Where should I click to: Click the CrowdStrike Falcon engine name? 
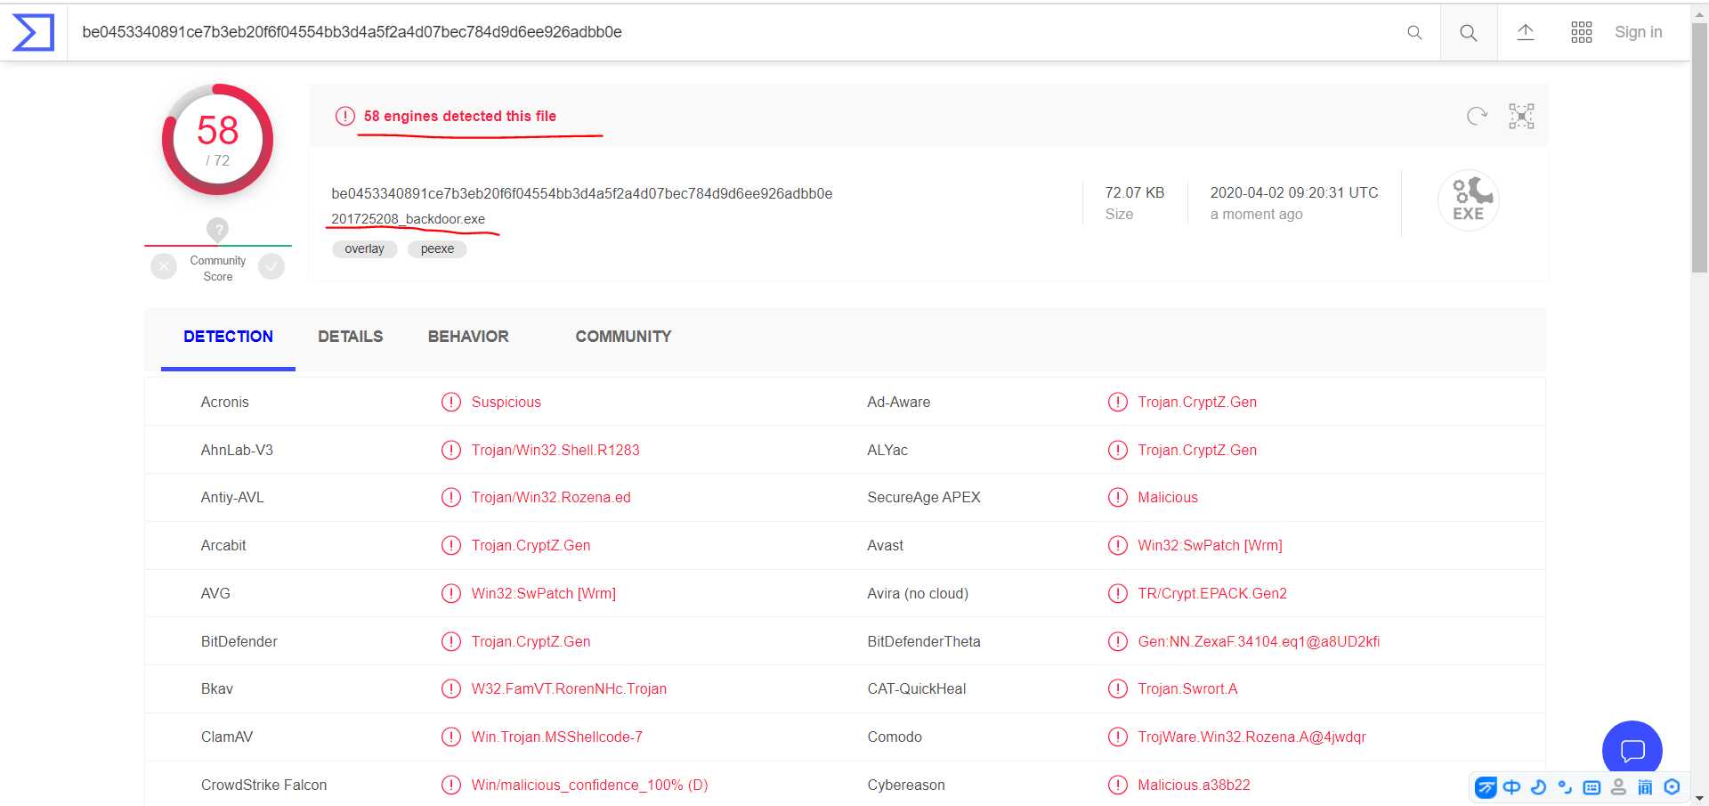(264, 786)
